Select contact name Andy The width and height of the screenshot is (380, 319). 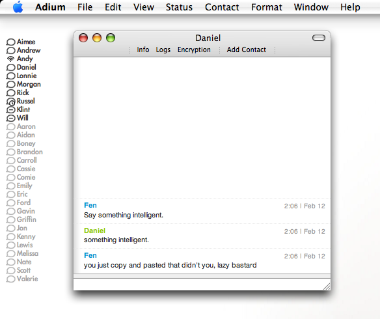[25, 59]
